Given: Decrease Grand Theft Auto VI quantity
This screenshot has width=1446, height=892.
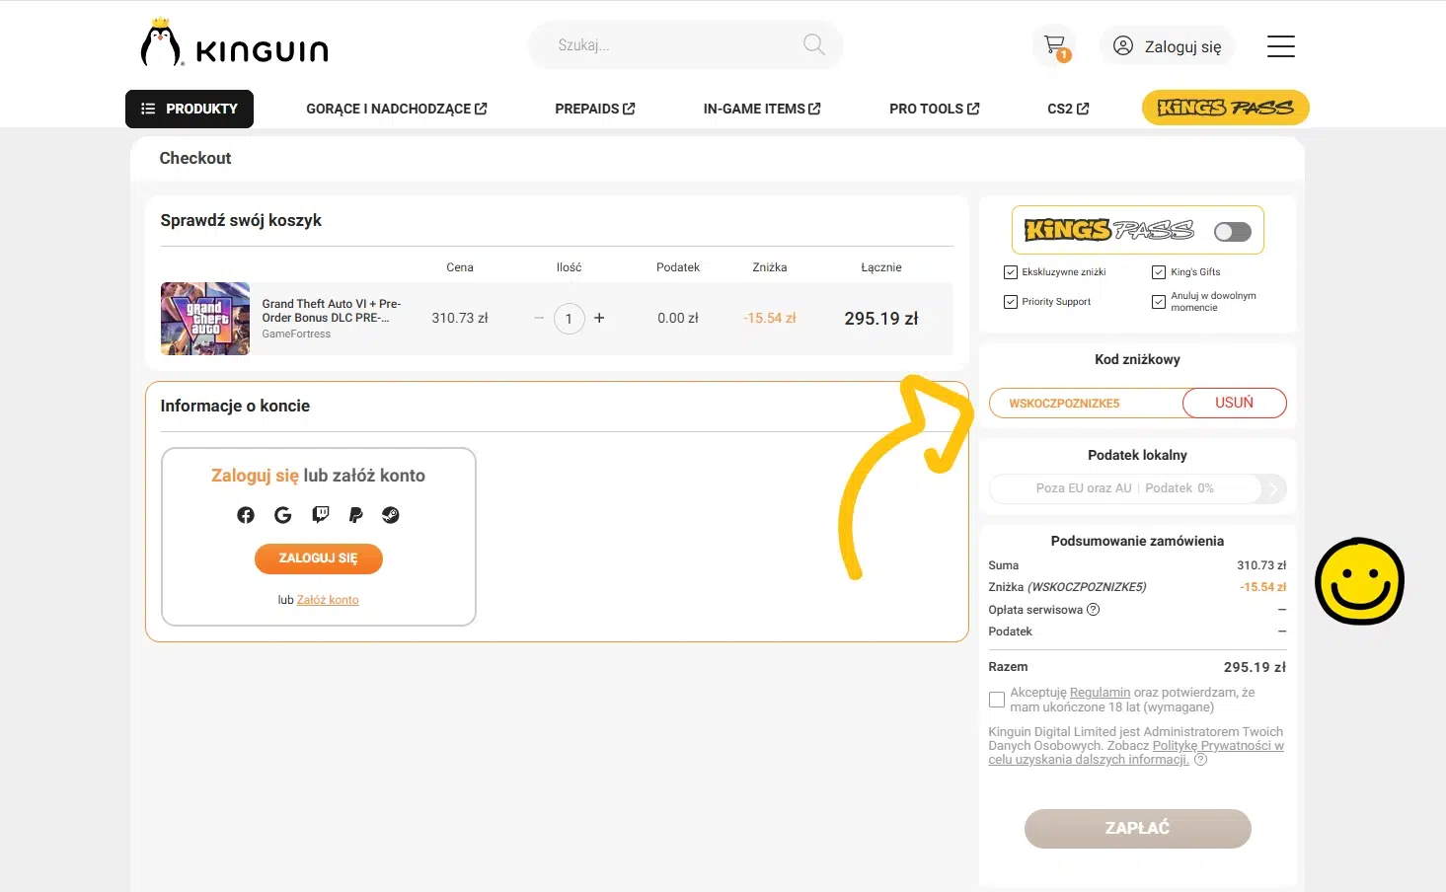Looking at the screenshot, I should [539, 318].
